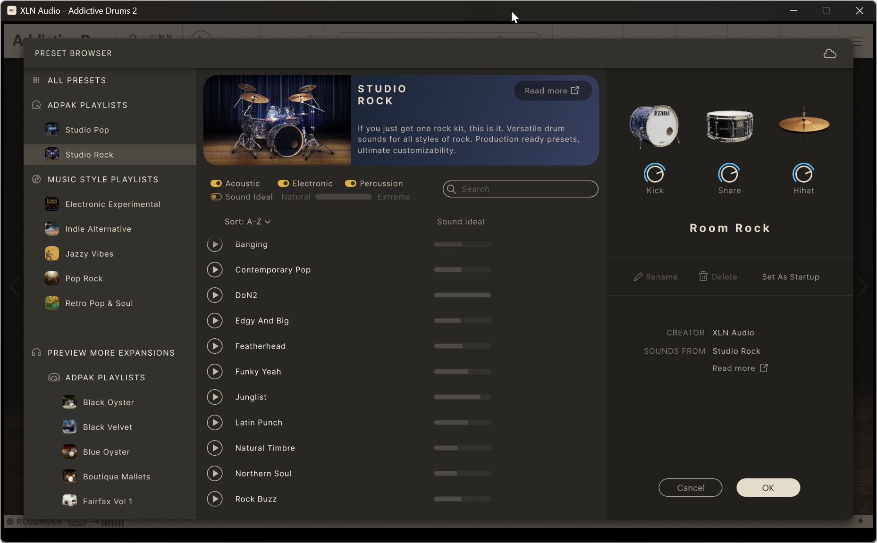
Task: Preview the Funky Yeah preset
Action: (x=215, y=372)
